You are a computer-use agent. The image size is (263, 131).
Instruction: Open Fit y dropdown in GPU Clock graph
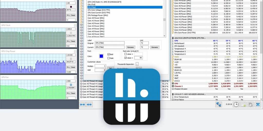(x=69, y=41)
